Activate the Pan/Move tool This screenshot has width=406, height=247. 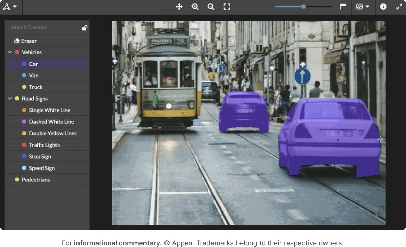[x=179, y=6]
